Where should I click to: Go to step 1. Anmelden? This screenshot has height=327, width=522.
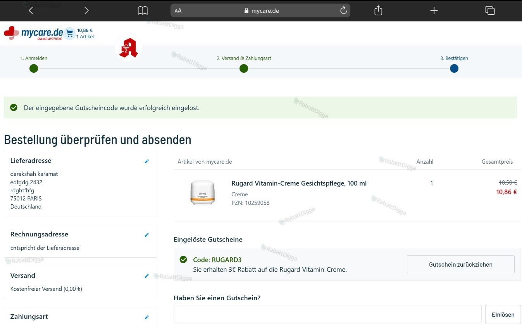[34, 64]
